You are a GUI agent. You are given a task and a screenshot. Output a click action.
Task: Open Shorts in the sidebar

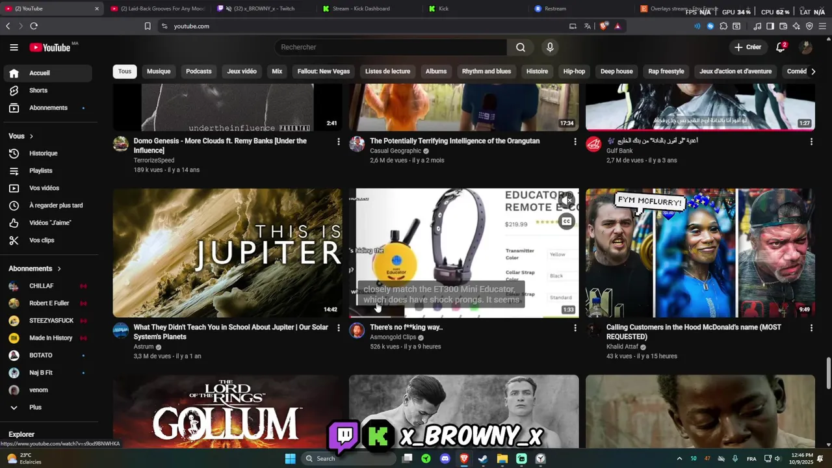[x=48, y=90]
